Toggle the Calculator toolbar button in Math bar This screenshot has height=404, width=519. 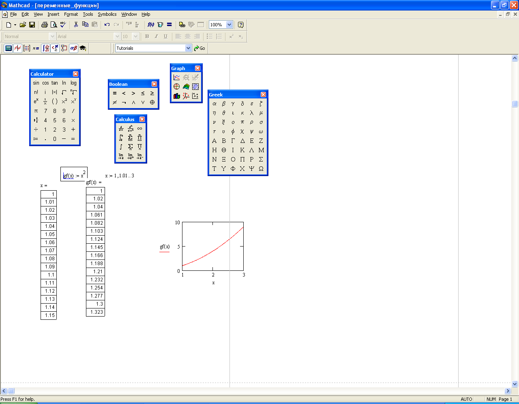[x=8, y=48]
